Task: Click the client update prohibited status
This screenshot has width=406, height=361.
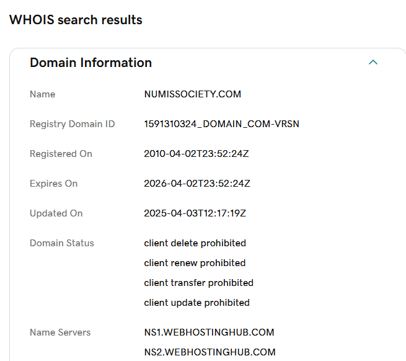Action: 196,303
